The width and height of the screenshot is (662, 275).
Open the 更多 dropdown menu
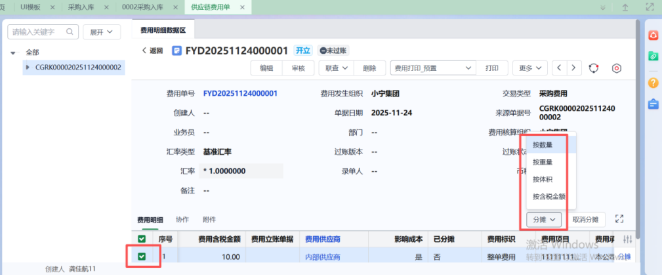coord(529,68)
